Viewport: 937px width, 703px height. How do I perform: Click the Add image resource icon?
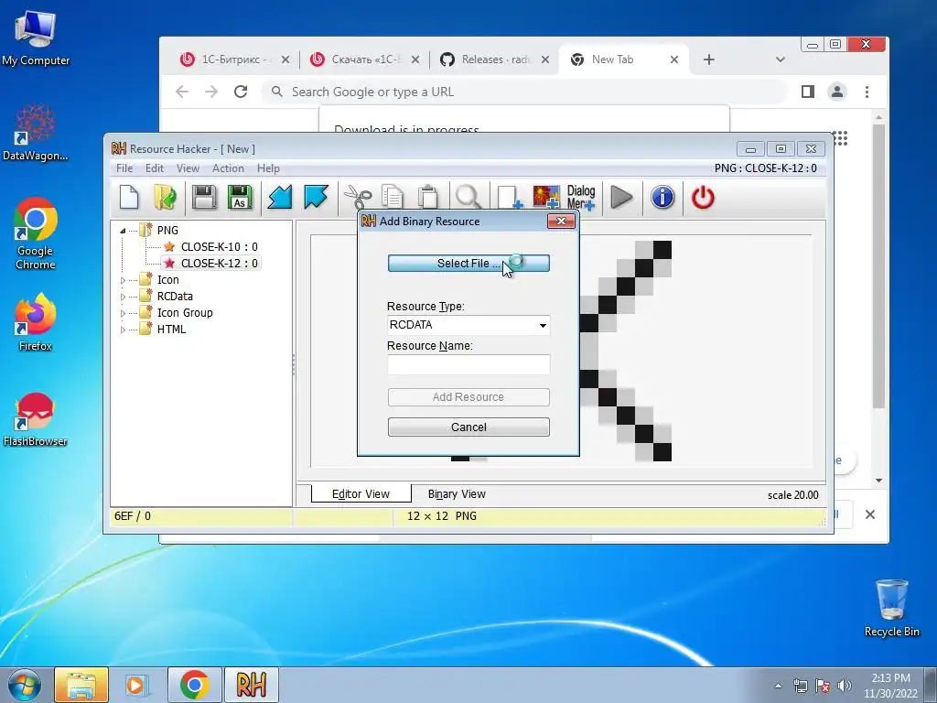(546, 198)
